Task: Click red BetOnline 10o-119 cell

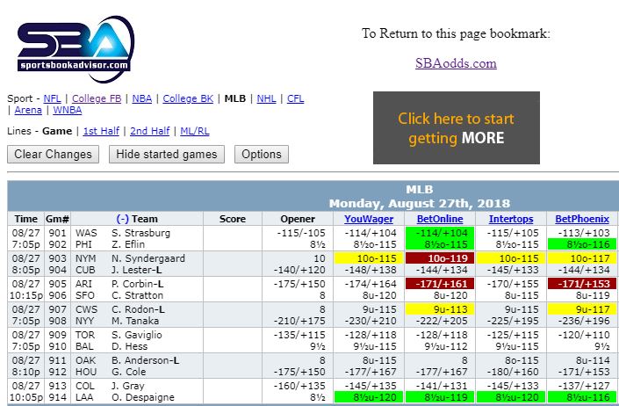Action: coord(440,258)
